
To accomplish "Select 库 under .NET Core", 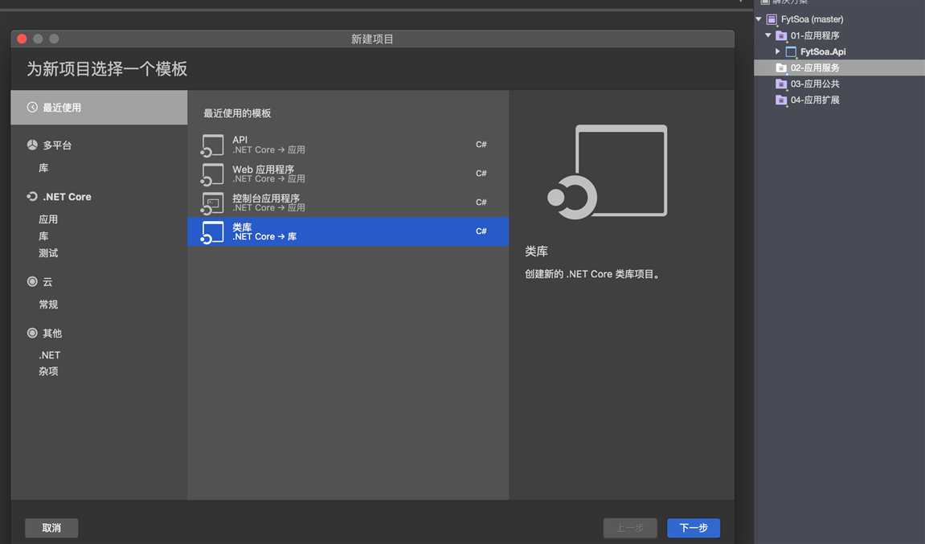I will point(43,236).
